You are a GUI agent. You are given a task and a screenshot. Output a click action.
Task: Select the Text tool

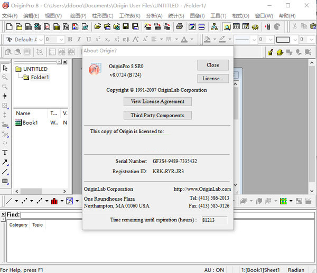tap(5, 153)
